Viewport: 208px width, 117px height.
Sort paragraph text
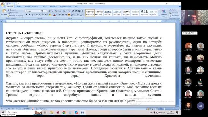pos(79,11)
